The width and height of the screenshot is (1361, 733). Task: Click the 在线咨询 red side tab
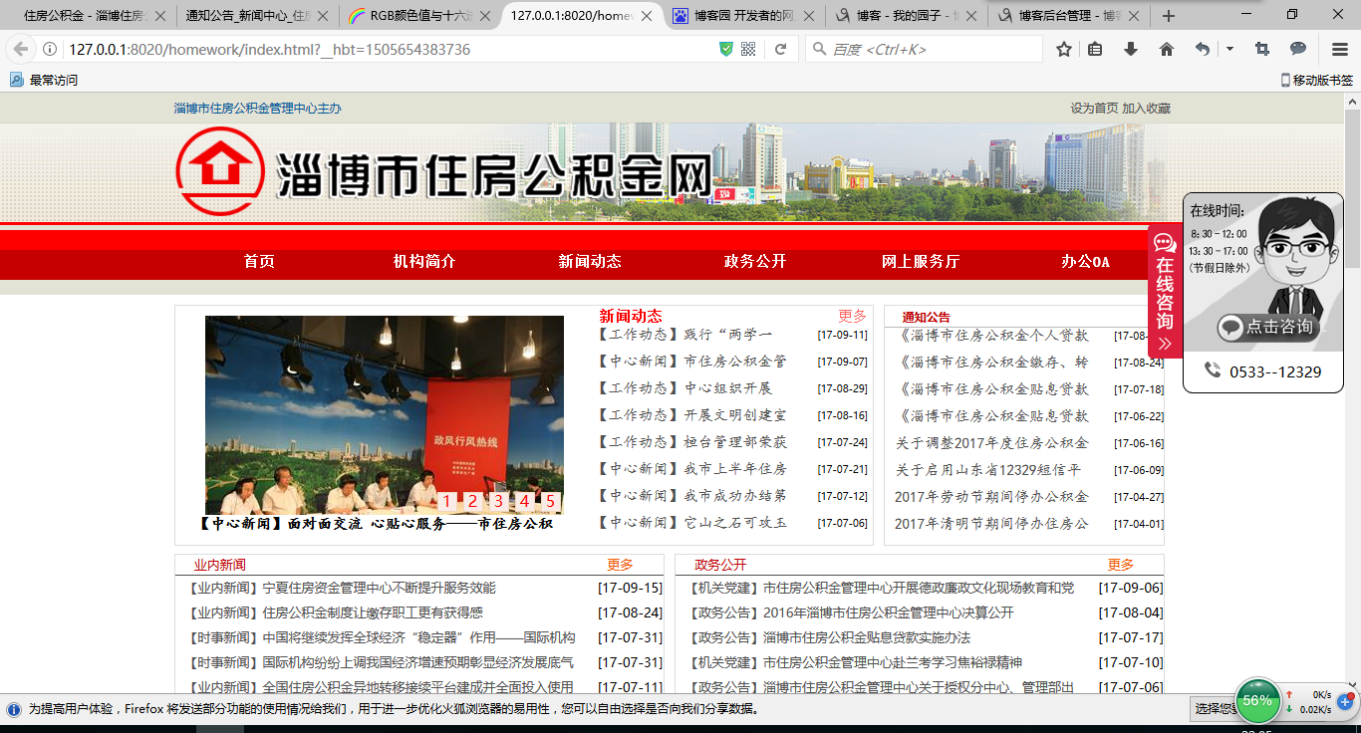click(1165, 291)
